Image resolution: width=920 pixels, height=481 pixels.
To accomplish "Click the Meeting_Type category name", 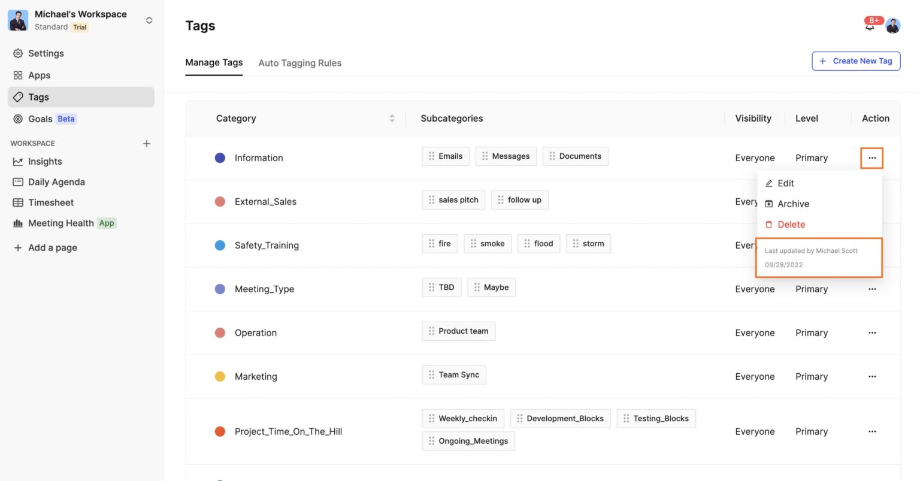I will coord(264,289).
